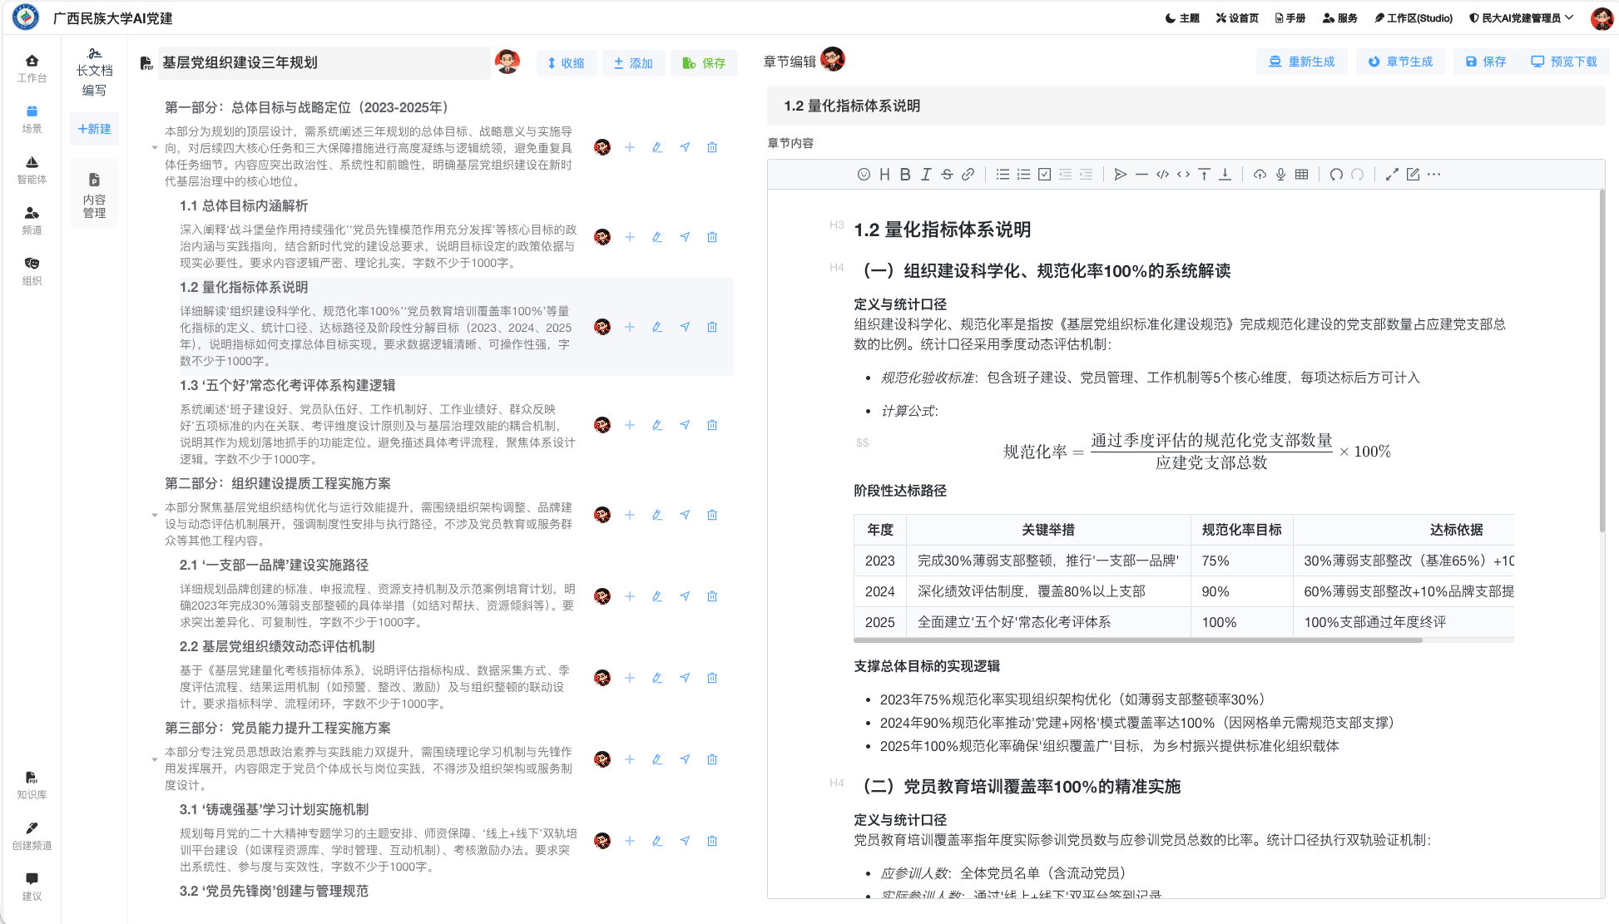The width and height of the screenshot is (1619, 924).
Task: Click the document title input field
Action: (x=323, y=62)
